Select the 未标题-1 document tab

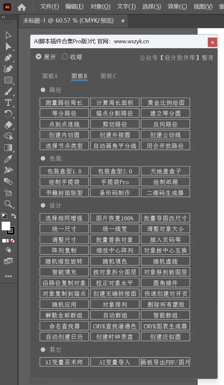68,21
